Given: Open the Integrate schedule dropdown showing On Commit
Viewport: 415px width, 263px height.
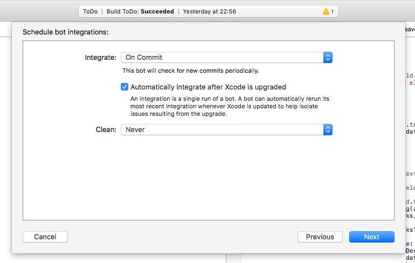Looking at the screenshot, I should click(221, 57).
